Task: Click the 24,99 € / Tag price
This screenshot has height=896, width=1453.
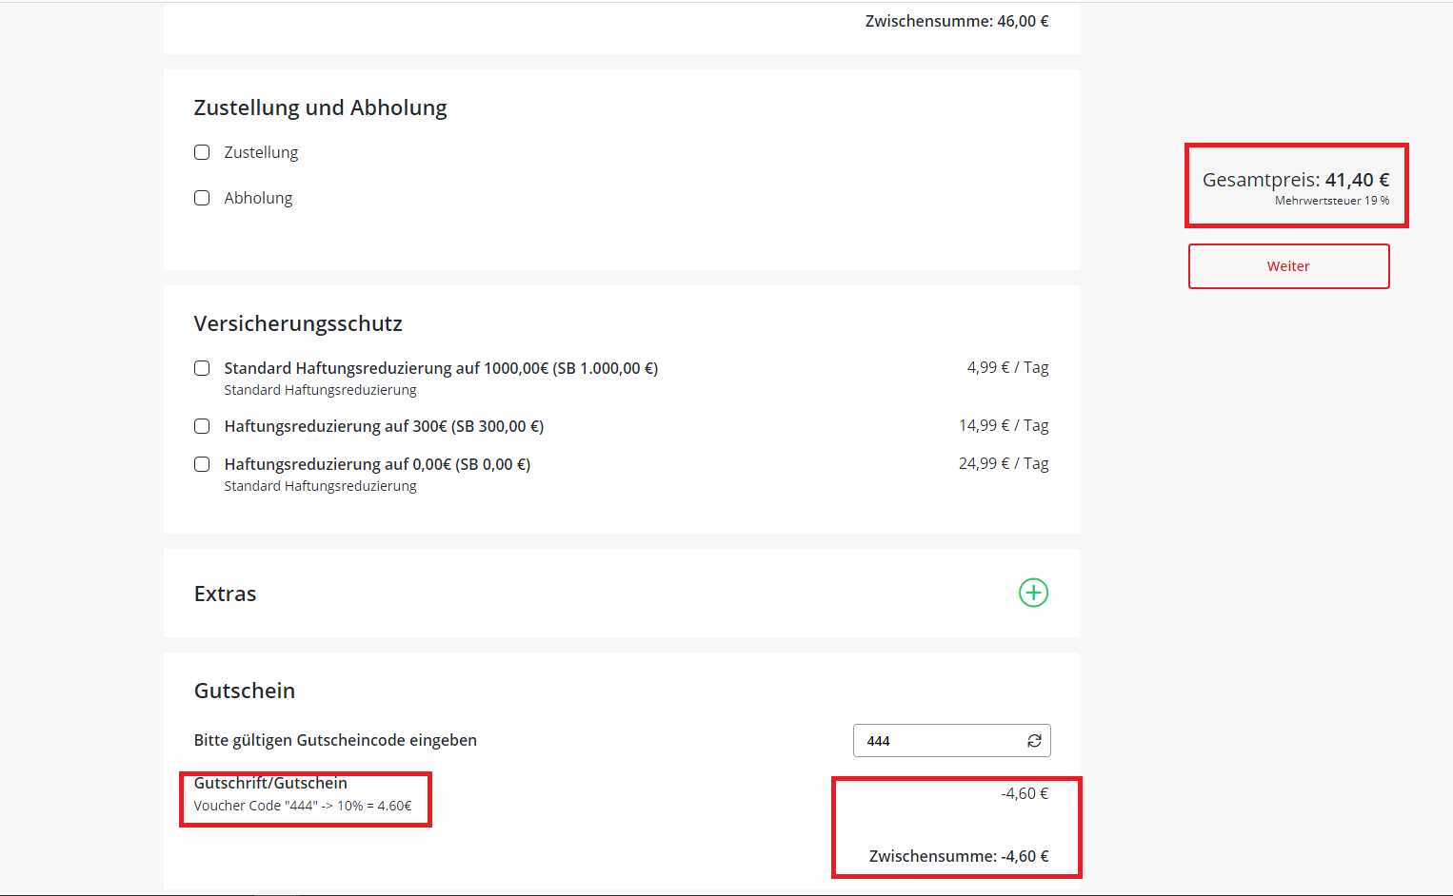Action: 1004,463
